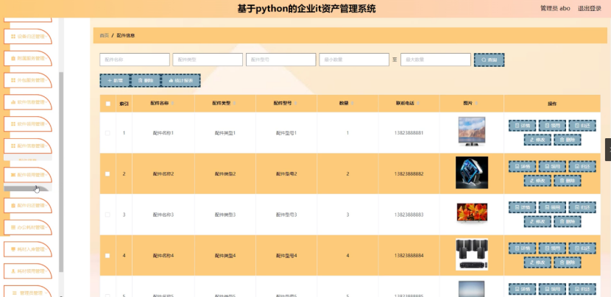The height and width of the screenshot is (297, 611).
Task: Click the trash 删除 button for 配件名称1
Action: (x=568, y=140)
